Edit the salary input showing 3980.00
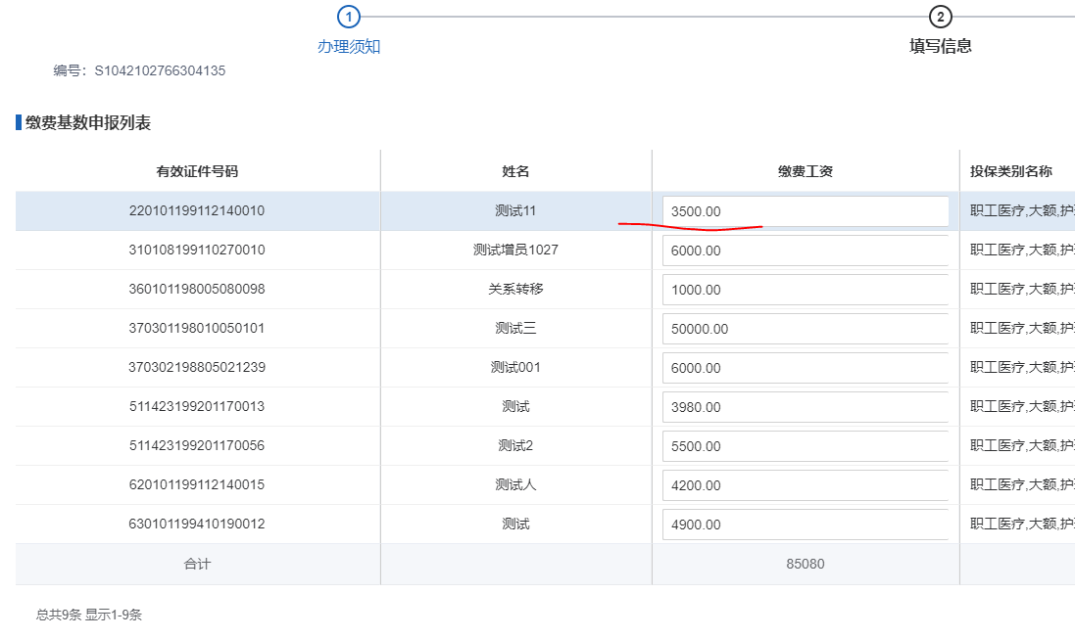This screenshot has height=639, width=1075. (805, 407)
